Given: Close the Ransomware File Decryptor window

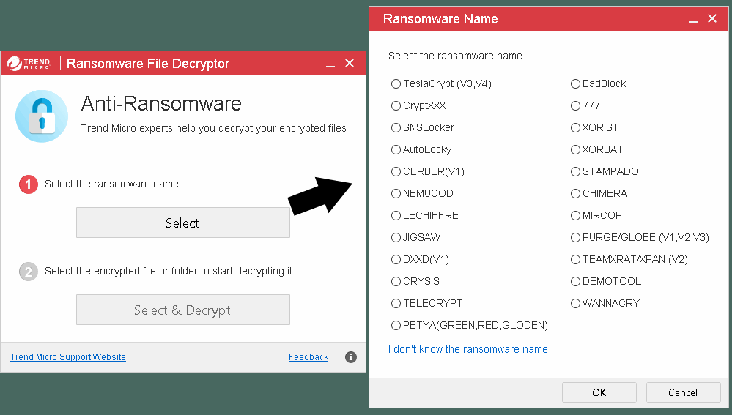Looking at the screenshot, I should 350,63.
